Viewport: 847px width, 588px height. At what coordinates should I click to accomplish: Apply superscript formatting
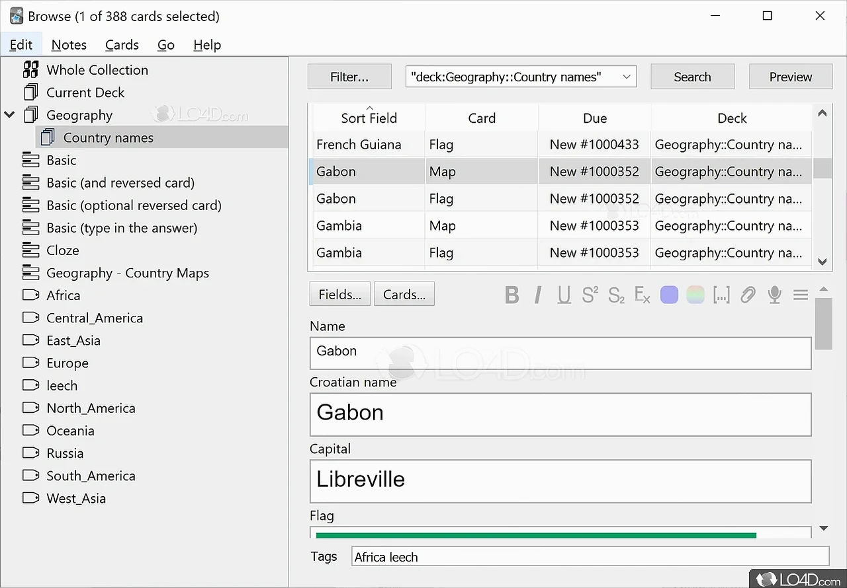click(x=590, y=295)
